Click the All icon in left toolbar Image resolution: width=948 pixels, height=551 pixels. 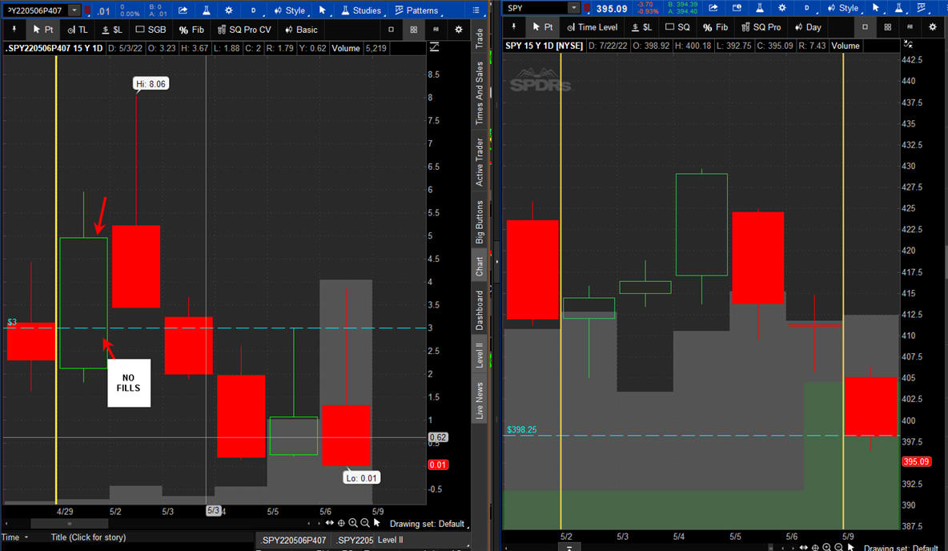[436, 29]
